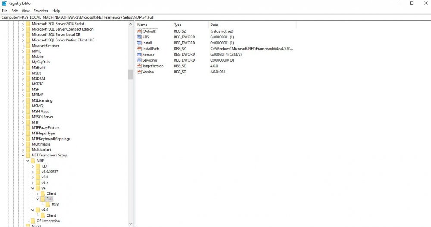The height and width of the screenshot is (227, 431).
Task: Click folder icon of Multimedia key
Action: [28, 144]
